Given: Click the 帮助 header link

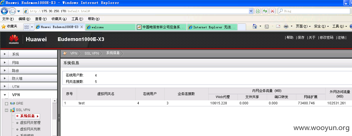Looking at the screenshot, I should pos(290,37).
